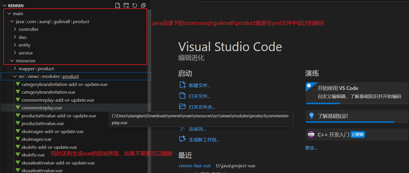Expand the controller folder
This screenshot has height=173, width=409.
click(15, 29)
